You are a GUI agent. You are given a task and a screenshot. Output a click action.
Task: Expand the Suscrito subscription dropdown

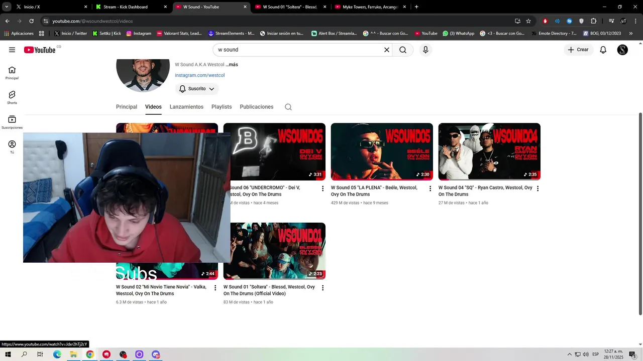197,89
